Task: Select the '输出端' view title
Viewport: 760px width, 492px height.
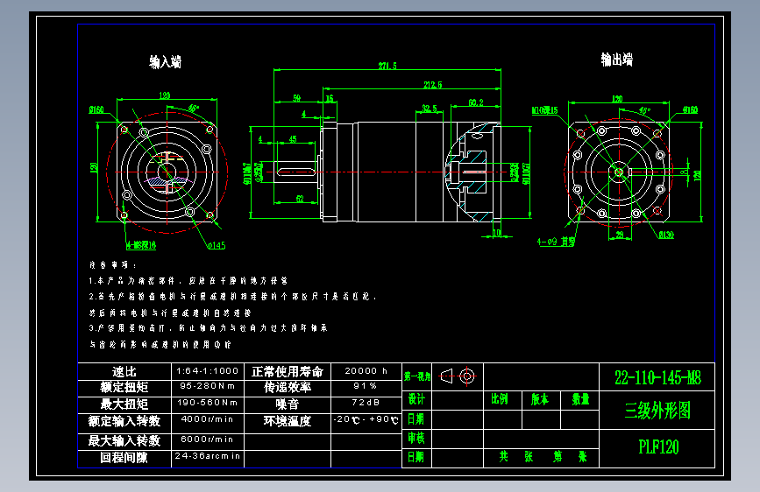Action: pyautogui.click(x=617, y=60)
